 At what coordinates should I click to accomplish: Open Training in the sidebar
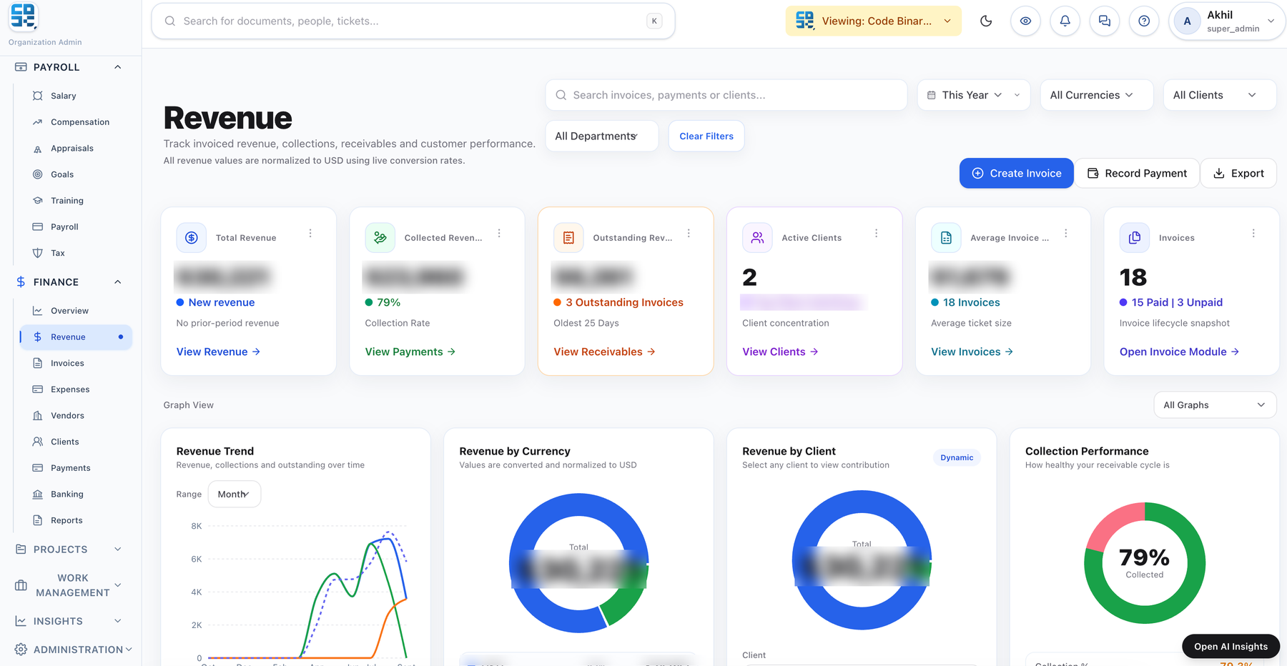point(76,201)
